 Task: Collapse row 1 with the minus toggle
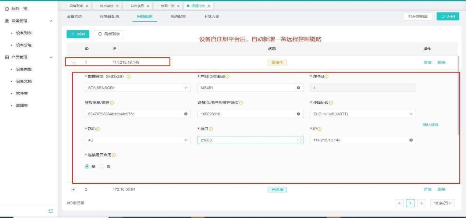point(74,62)
